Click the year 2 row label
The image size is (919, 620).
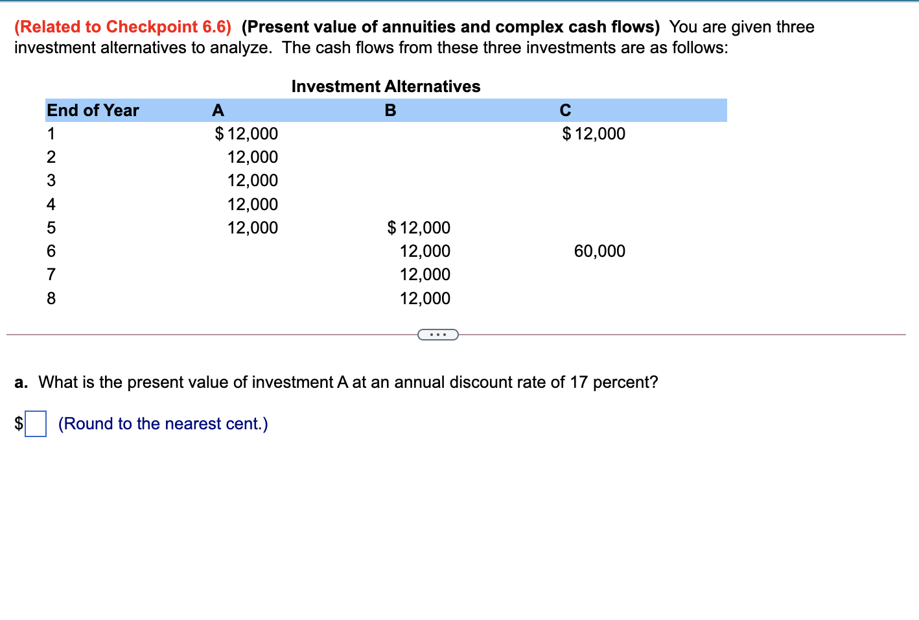(x=51, y=157)
